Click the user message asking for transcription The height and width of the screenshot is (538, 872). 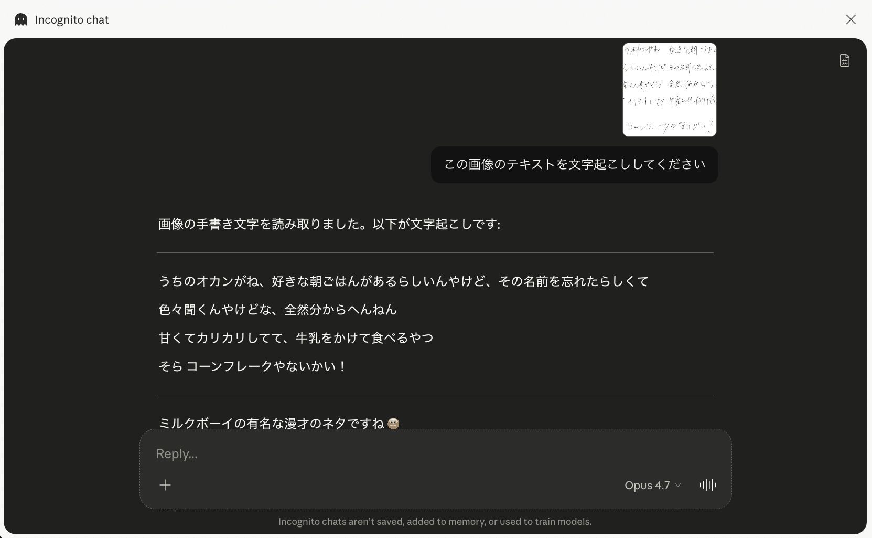pyautogui.click(x=574, y=165)
